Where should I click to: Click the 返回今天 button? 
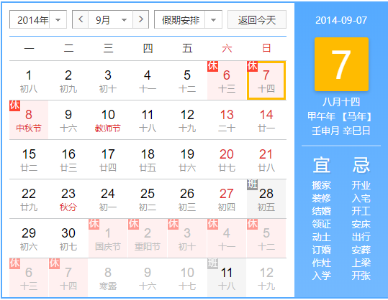click(257, 19)
